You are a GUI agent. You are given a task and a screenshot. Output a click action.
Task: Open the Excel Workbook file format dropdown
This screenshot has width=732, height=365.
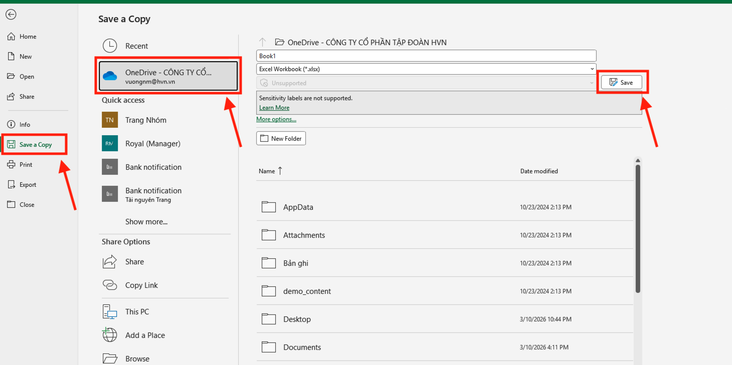click(592, 69)
